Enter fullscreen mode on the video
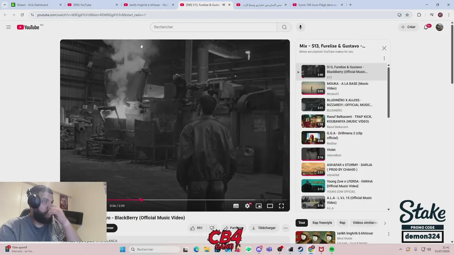 (281, 206)
